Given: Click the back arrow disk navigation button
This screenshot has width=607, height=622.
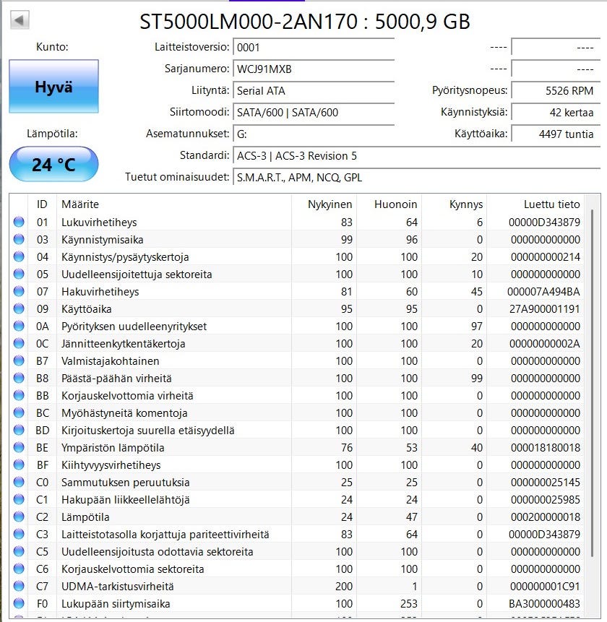Looking at the screenshot, I should pos(20,20).
